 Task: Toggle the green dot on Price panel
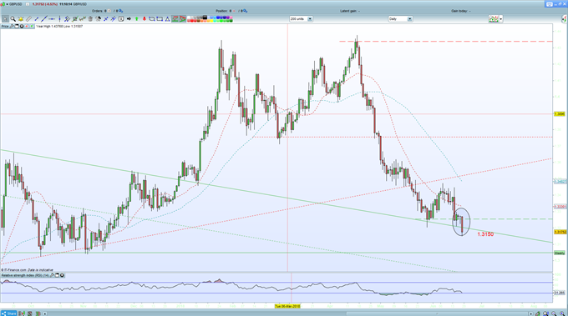32,26
